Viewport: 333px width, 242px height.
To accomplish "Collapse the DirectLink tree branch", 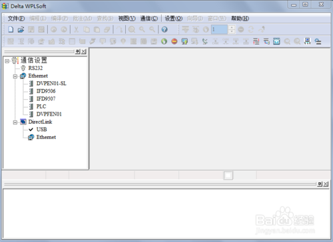I will coord(15,122).
